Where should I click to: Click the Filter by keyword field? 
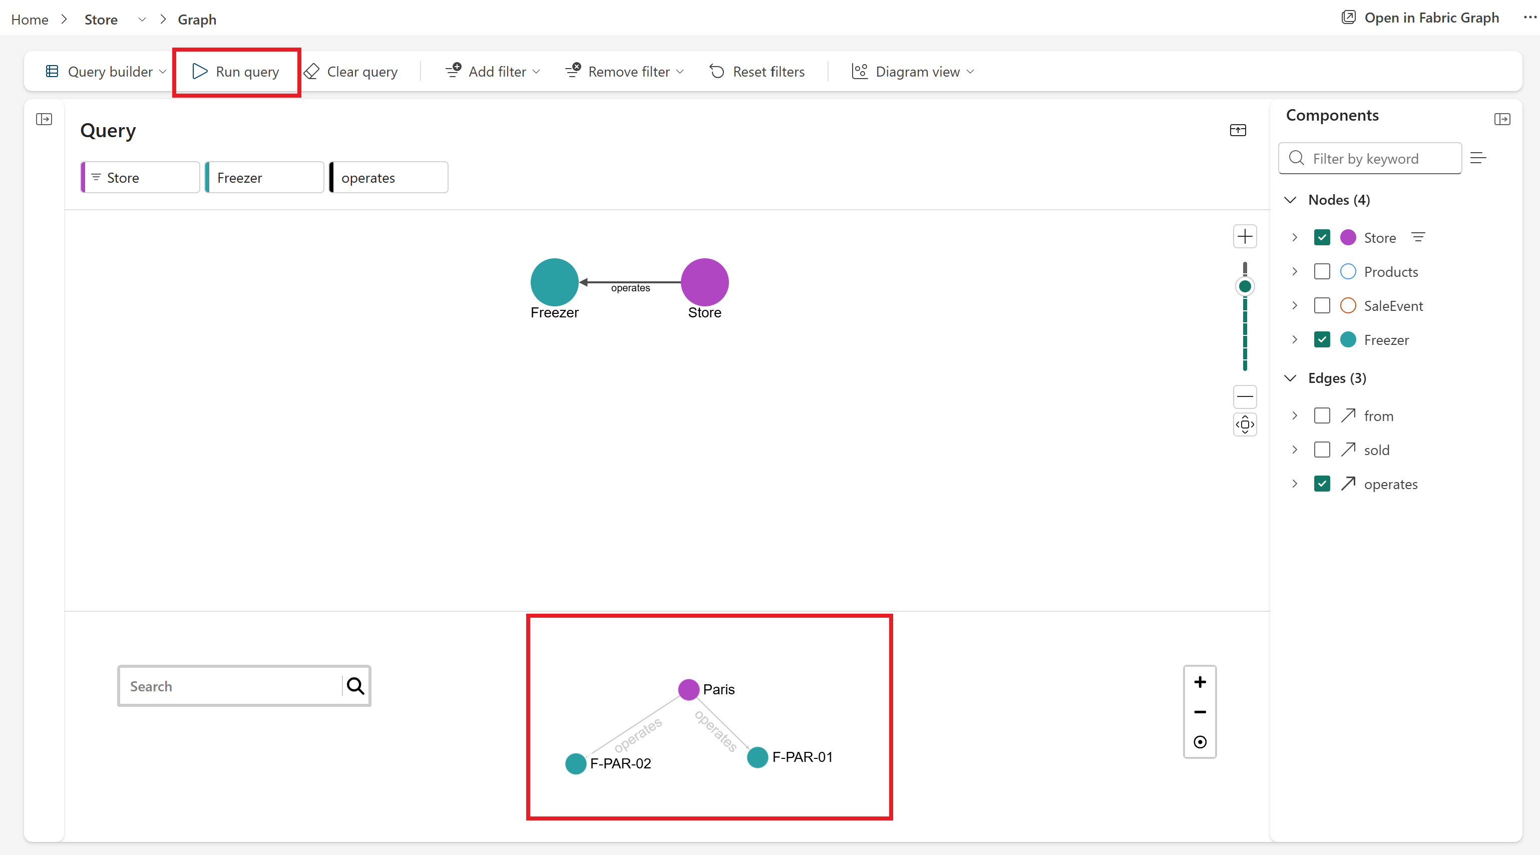coord(1370,159)
